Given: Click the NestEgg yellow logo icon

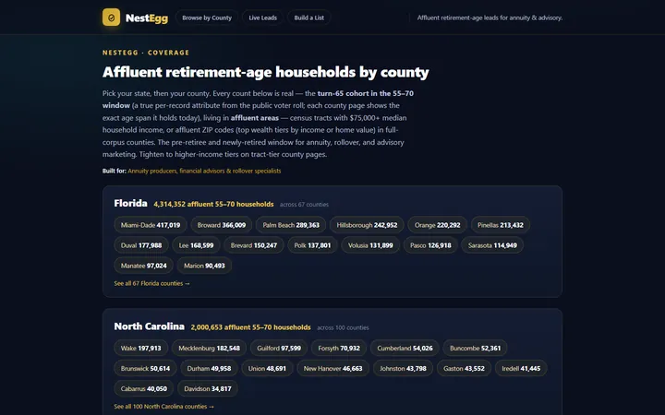Looking at the screenshot, I should 111,18.
